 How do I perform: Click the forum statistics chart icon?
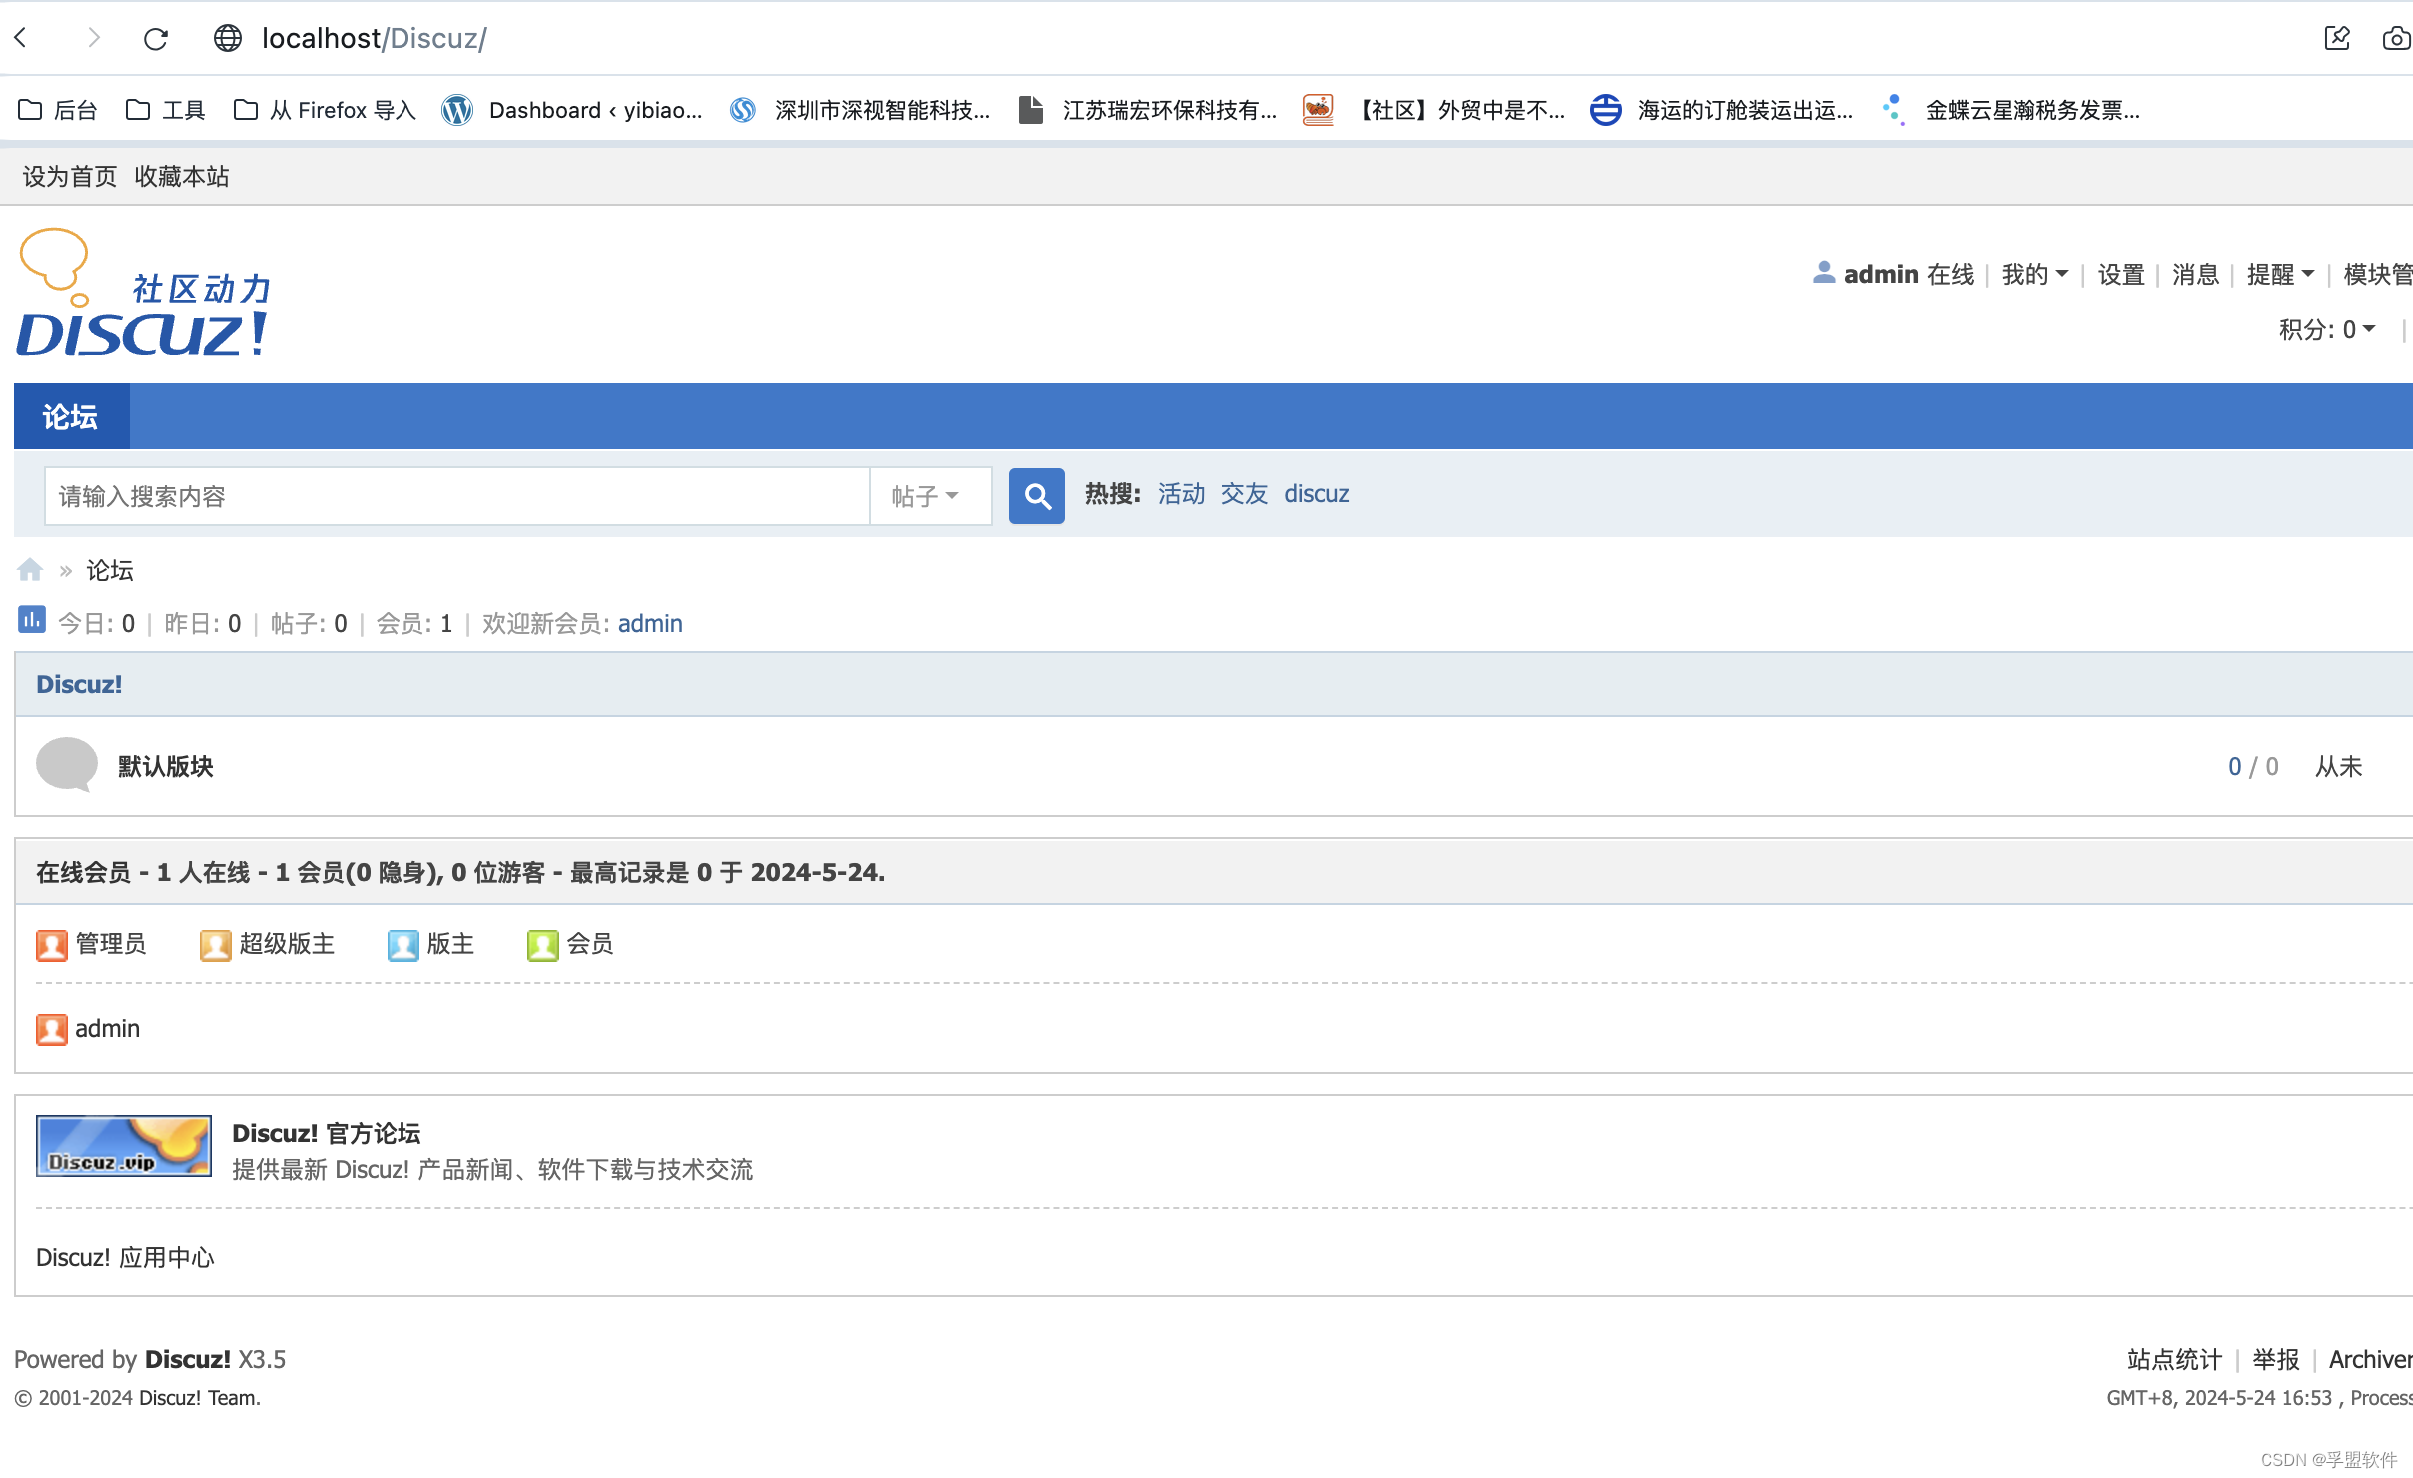point(31,620)
